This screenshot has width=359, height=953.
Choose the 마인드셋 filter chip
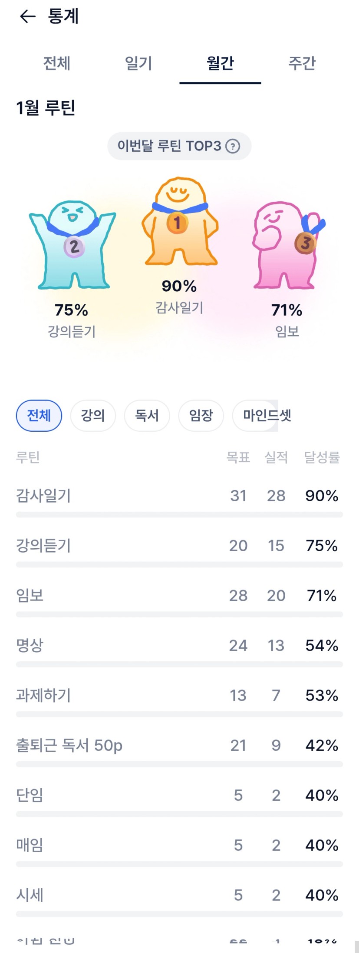260,416
